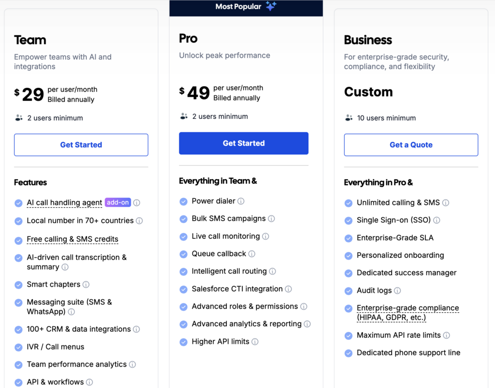
Task: Open Enterprise-grade compliance (HIPAA, GDPR) link
Action: pos(408,313)
